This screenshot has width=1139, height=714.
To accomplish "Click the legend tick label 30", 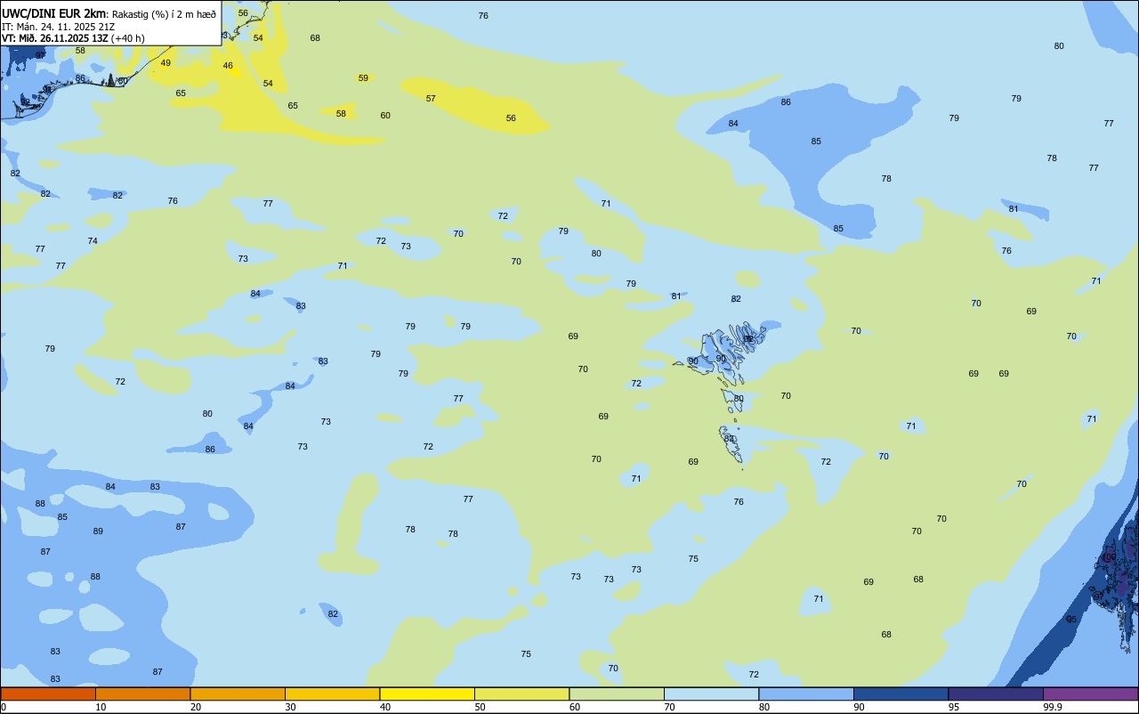I will pyautogui.click(x=290, y=707).
